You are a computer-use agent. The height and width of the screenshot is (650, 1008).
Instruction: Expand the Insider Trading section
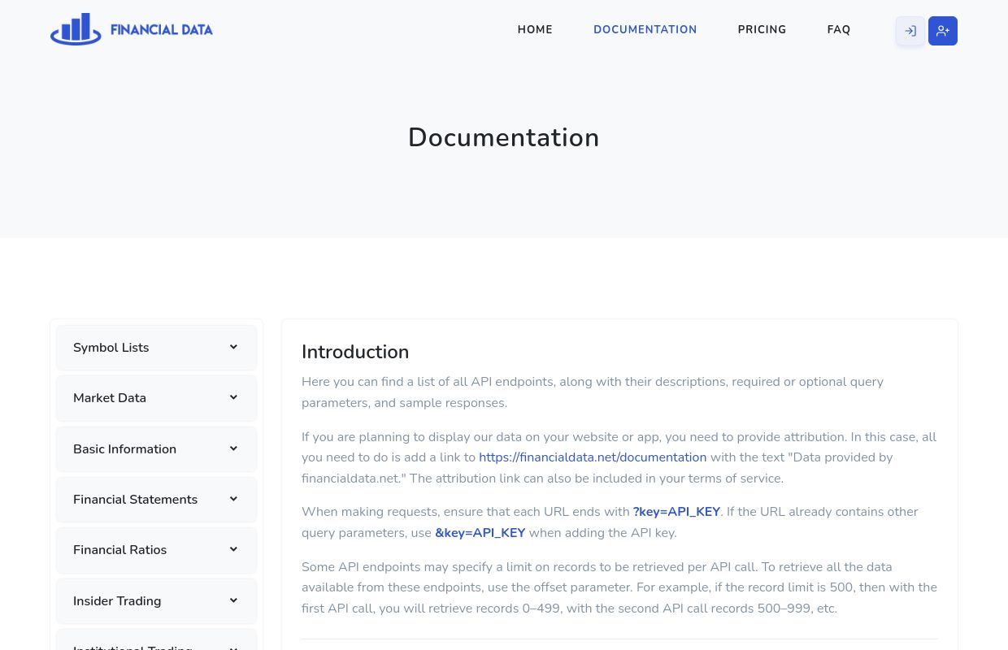pyautogui.click(x=156, y=601)
